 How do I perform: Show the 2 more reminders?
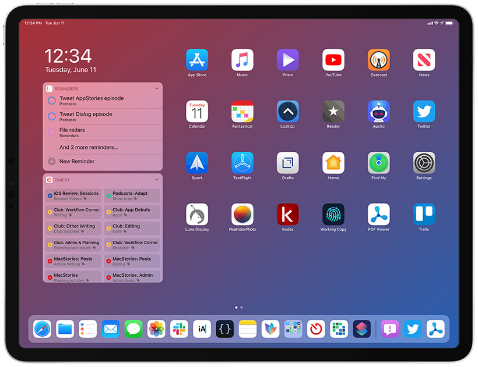pyautogui.click(x=89, y=147)
